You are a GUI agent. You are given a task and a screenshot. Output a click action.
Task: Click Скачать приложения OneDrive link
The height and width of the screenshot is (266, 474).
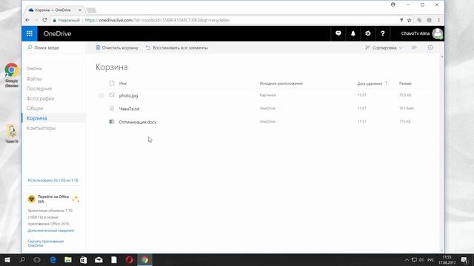click(46, 243)
